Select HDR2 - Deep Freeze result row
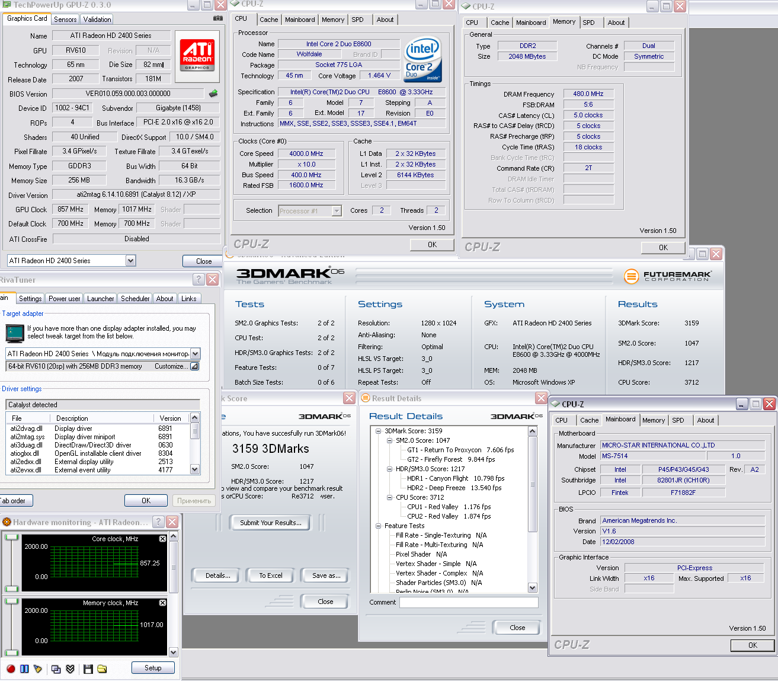This screenshot has width=778, height=681. (x=454, y=488)
